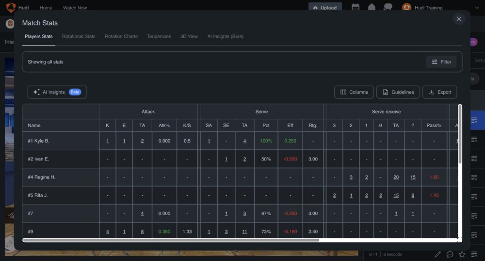485x261 pixels.
Task: Click the kills value for #9
Action: pyautogui.click(x=107, y=232)
